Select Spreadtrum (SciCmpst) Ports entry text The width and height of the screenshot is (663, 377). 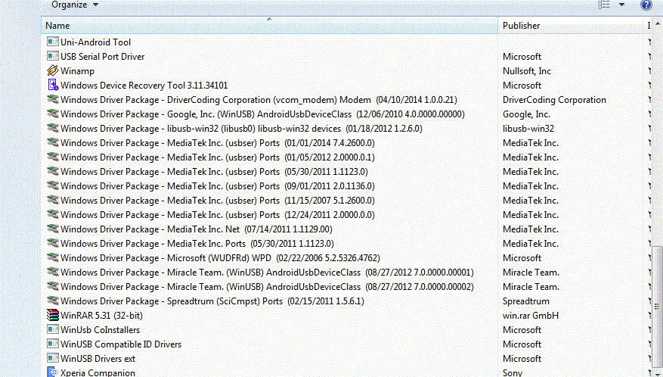pyautogui.click(x=212, y=301)
